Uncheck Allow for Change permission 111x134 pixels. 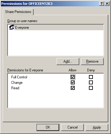[73, 83]
